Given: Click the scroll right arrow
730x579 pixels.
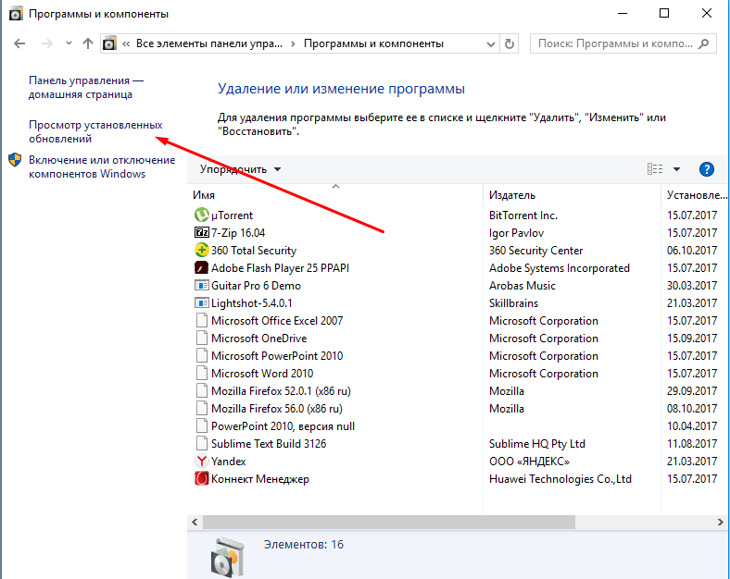Looking at the screenshot, I should point(720,522).
